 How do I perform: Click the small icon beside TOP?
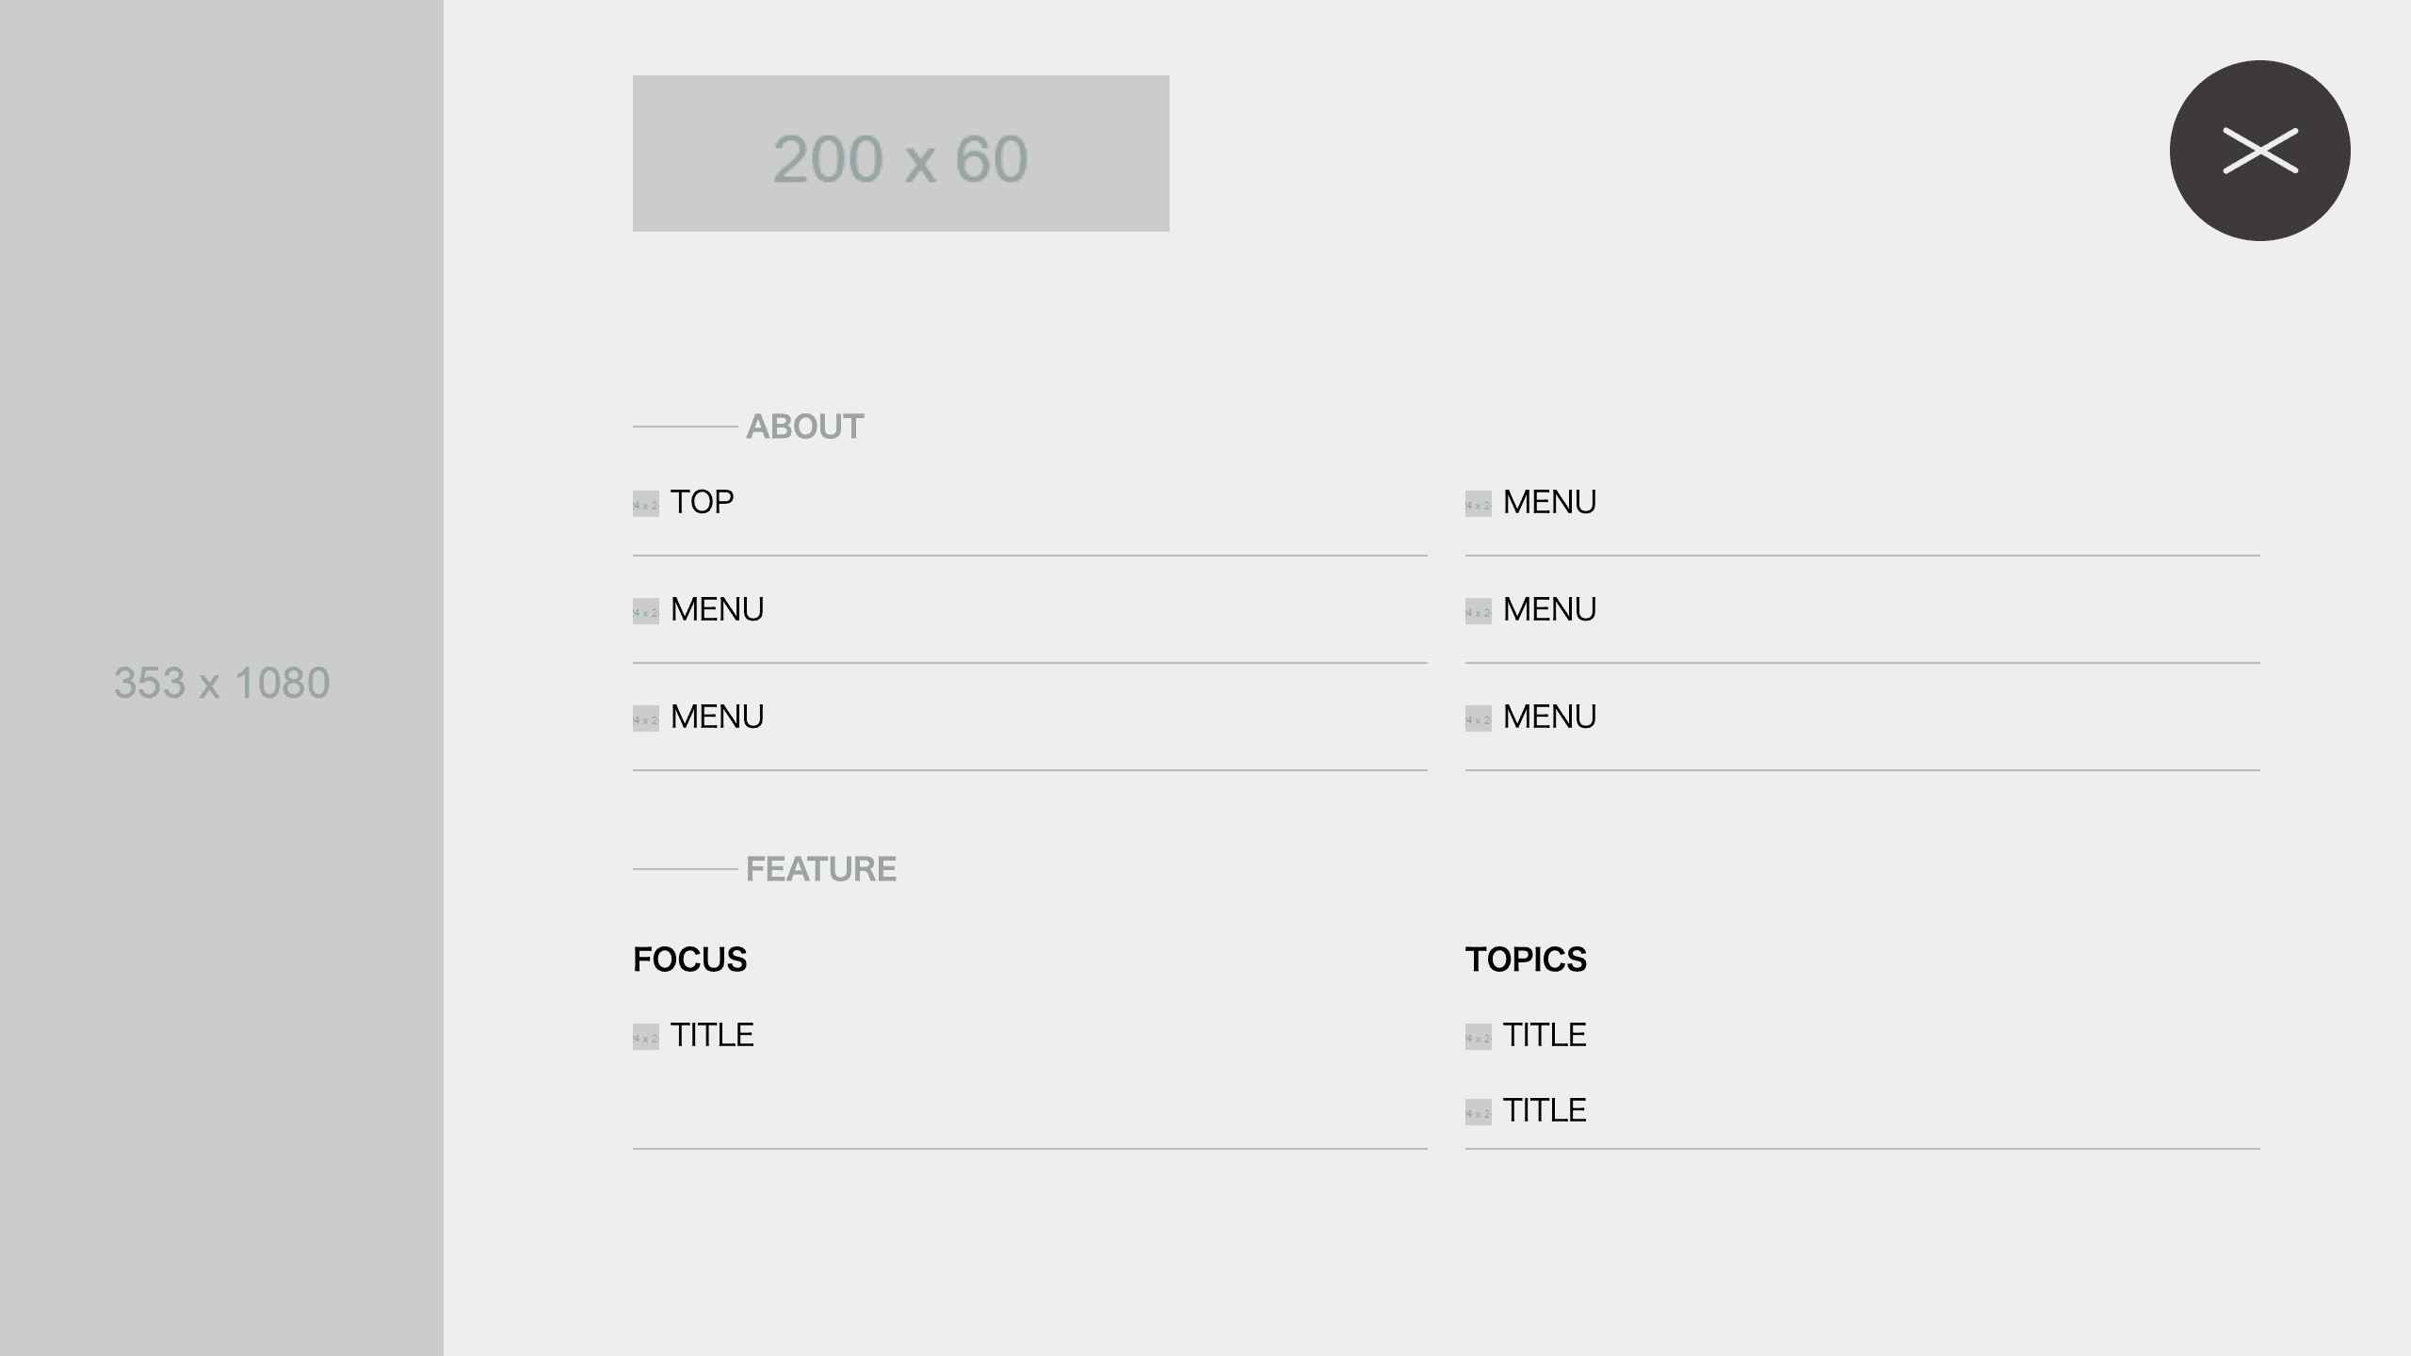(646, 504)
